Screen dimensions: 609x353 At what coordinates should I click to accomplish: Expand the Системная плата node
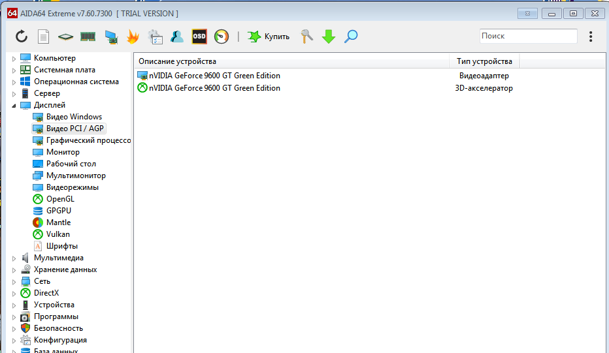[14, 70]
